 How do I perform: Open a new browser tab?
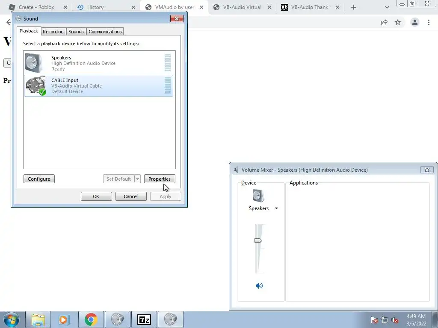tap(354, 7)
